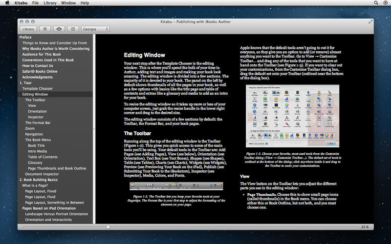Open the Help menu

pos(85,3)
